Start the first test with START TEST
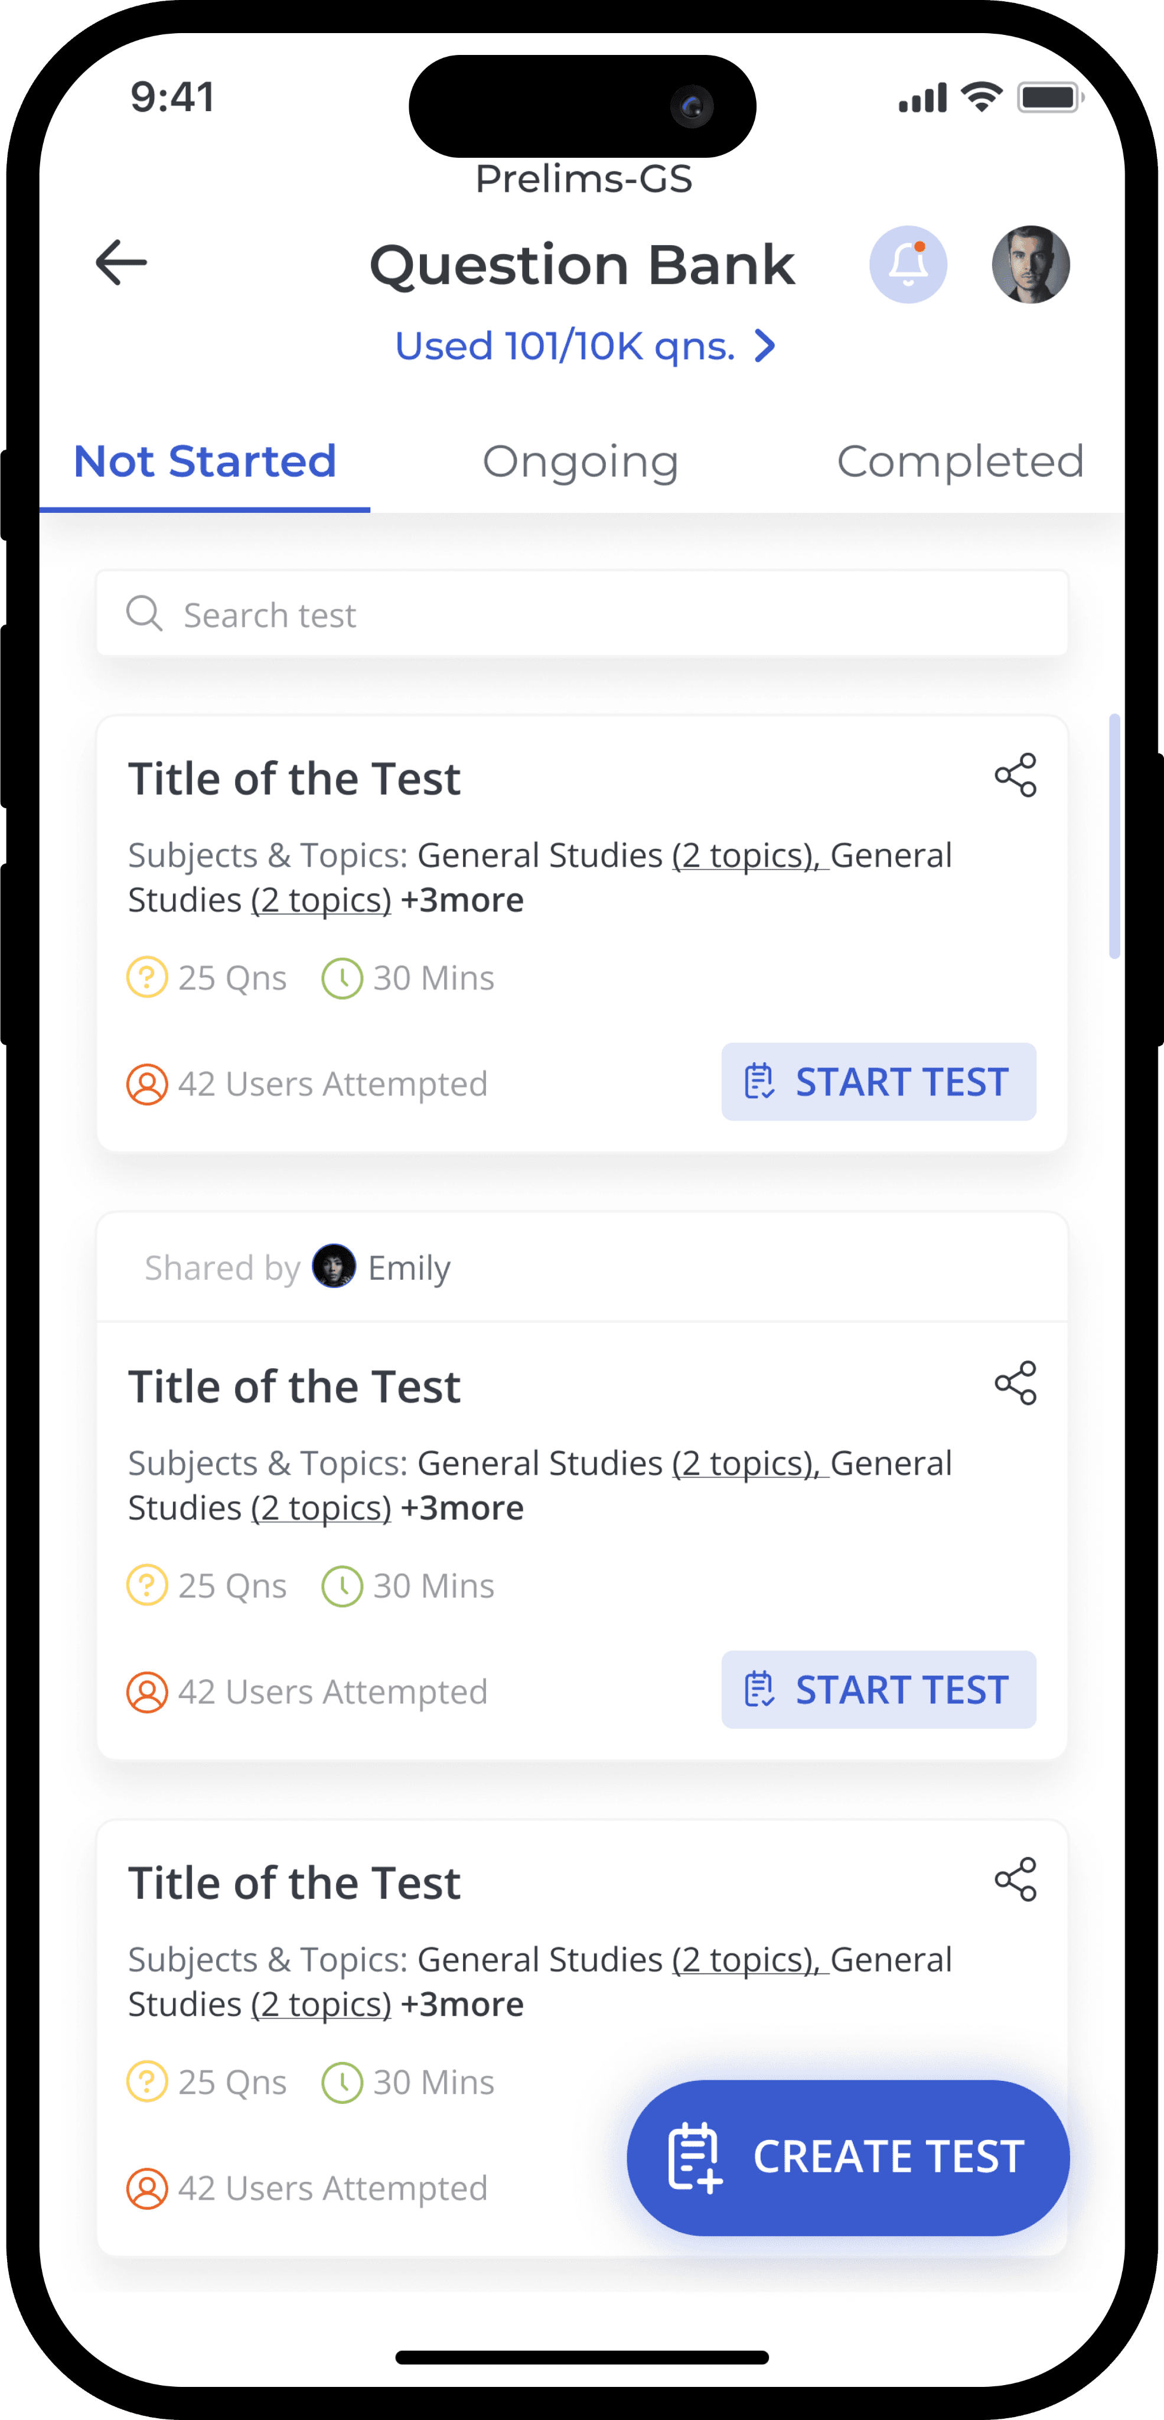Viewport: 1164px width, 2420px height. (x=879, y=1081)
